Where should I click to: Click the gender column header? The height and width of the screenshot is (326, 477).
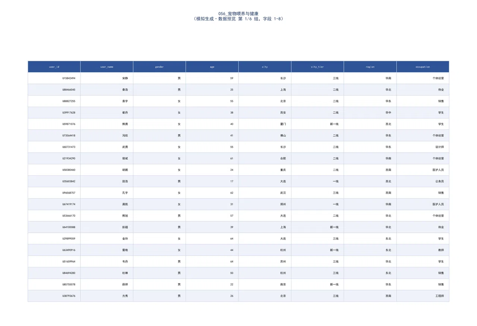[159, 67]
